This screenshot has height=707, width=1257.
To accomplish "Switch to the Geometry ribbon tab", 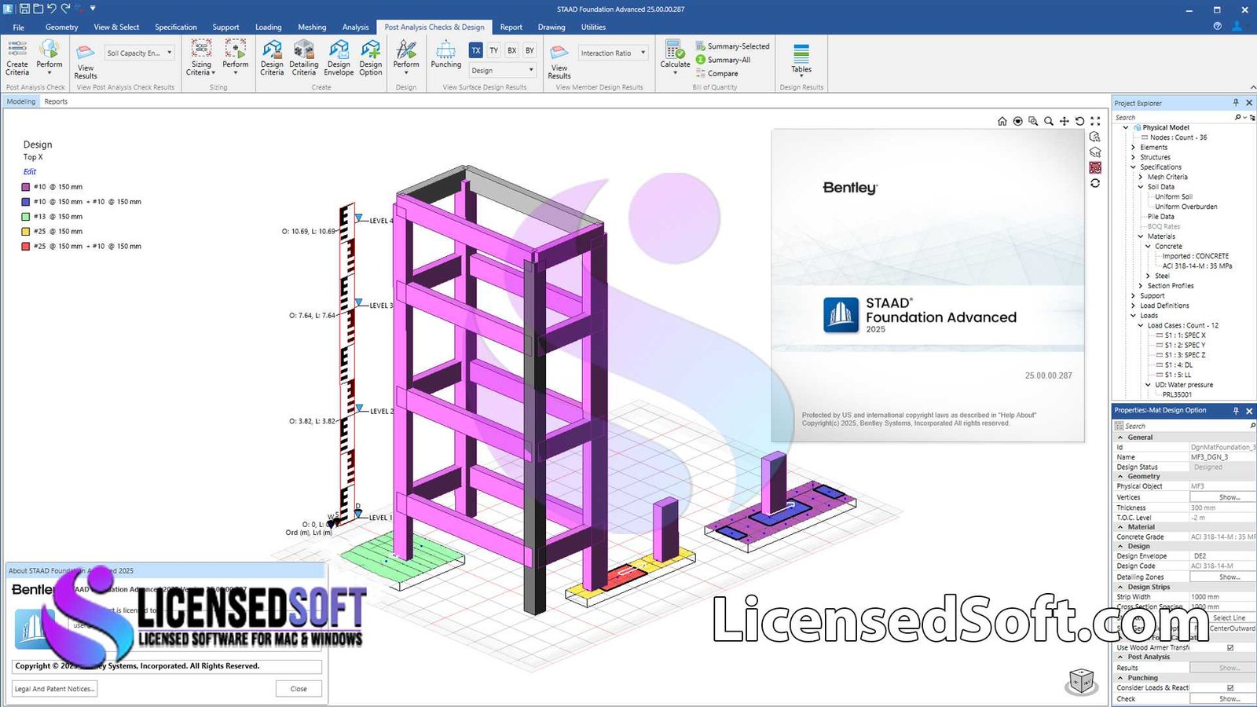I will [x=62, y=27].
